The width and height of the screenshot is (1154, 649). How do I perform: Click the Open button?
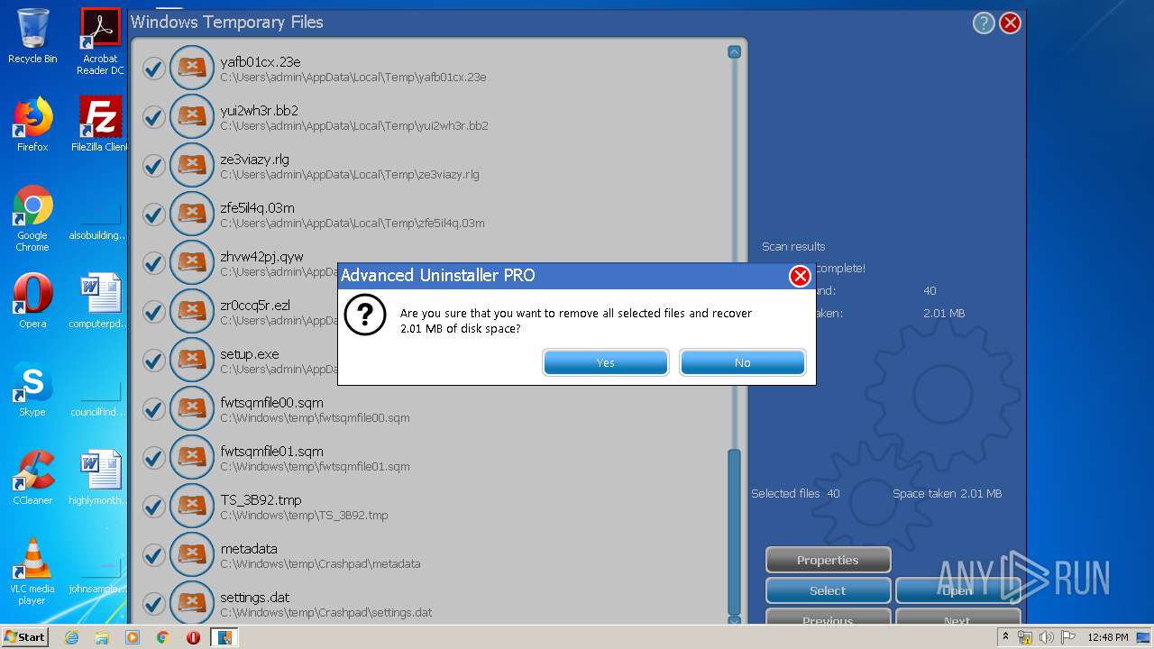[957, 590]
